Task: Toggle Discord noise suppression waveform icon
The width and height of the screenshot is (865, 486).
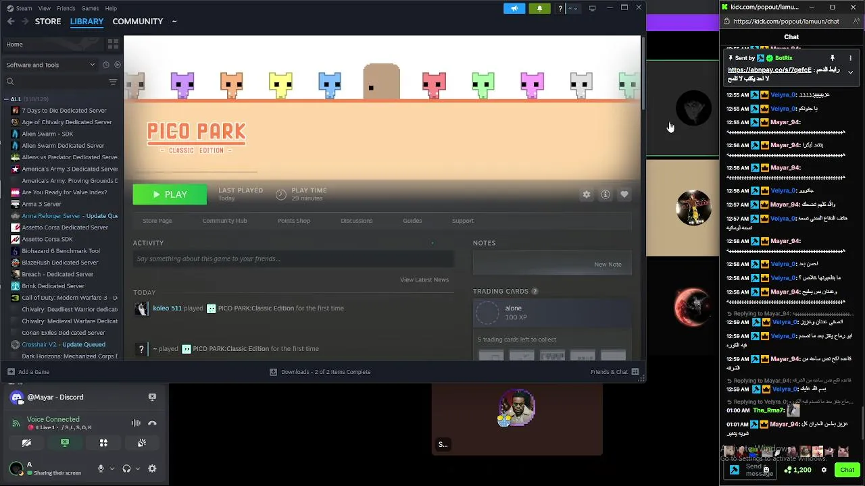Action: coord(136,423)
